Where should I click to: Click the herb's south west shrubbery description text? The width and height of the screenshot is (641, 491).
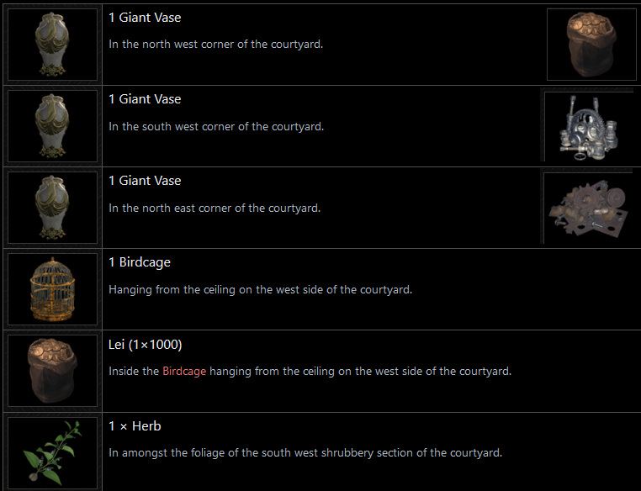point(305,452)
